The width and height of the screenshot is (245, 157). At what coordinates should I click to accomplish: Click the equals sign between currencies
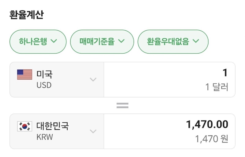point(123,106)
